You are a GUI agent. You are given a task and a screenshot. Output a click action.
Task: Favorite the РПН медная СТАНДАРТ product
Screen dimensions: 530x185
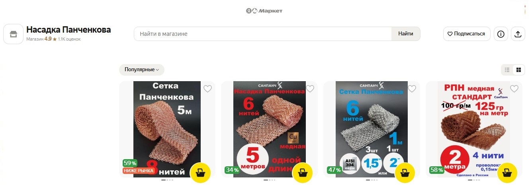514,89
